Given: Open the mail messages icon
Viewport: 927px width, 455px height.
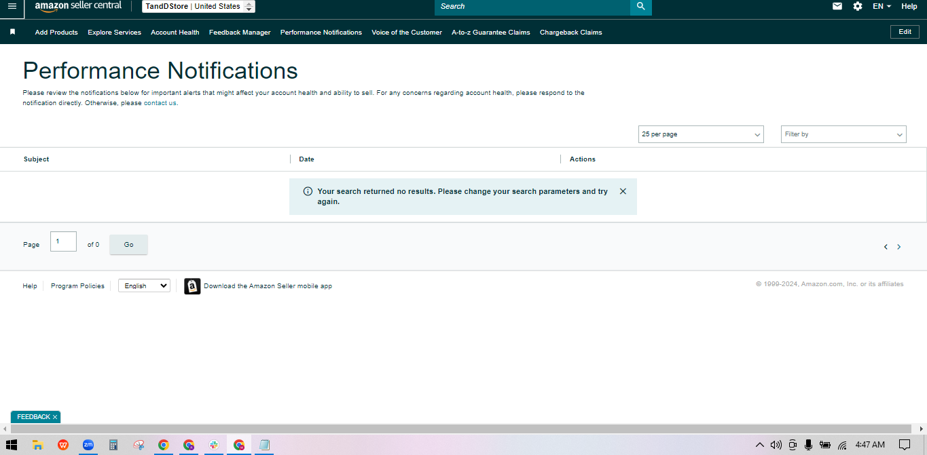Looking at the screenshot, I should [837, 6].
